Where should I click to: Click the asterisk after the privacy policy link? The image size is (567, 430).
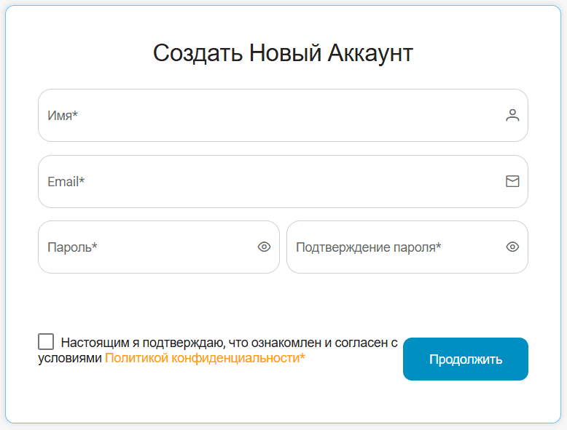(302, 357)
